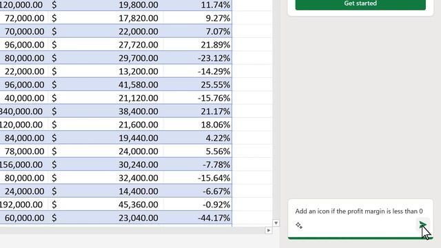
Task: Select the cell with value 21,120.00
Action: tap(105, 98)
